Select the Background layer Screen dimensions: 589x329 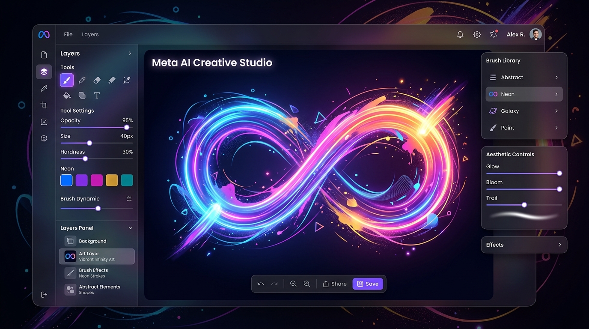(x=97, y=241)
